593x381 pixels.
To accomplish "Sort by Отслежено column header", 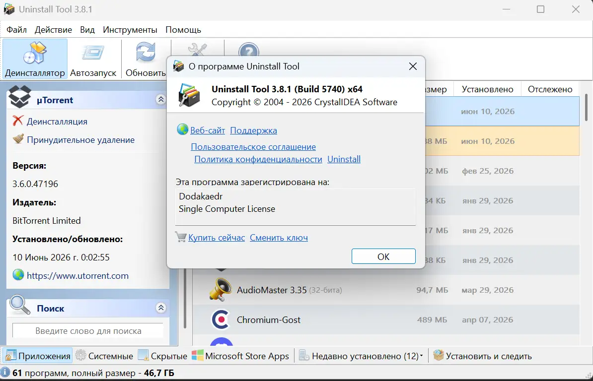I will pos(550,89).
